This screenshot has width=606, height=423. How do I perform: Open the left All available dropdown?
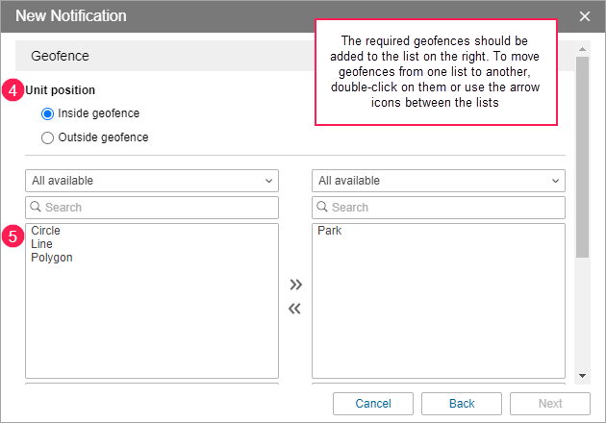(x=152, y=181)
